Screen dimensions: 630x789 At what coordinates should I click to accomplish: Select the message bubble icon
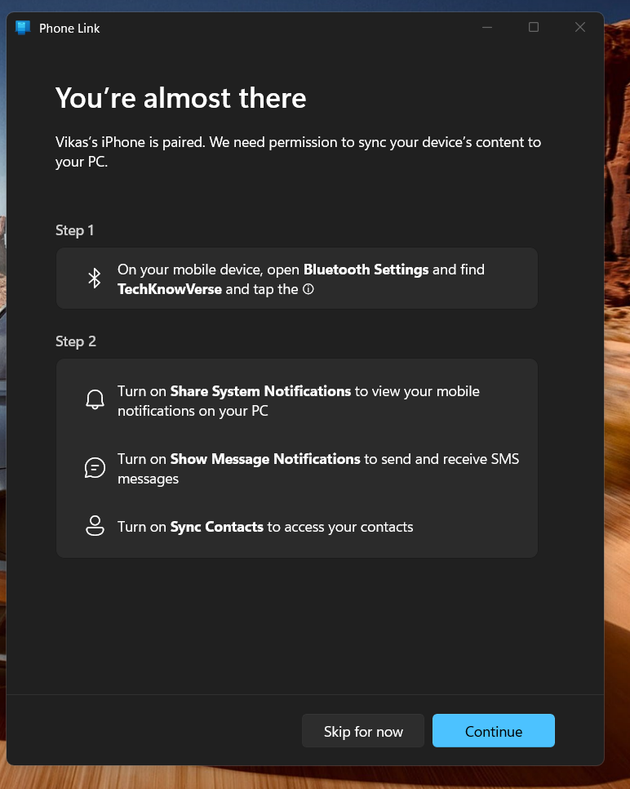click(x=95, y=468)
